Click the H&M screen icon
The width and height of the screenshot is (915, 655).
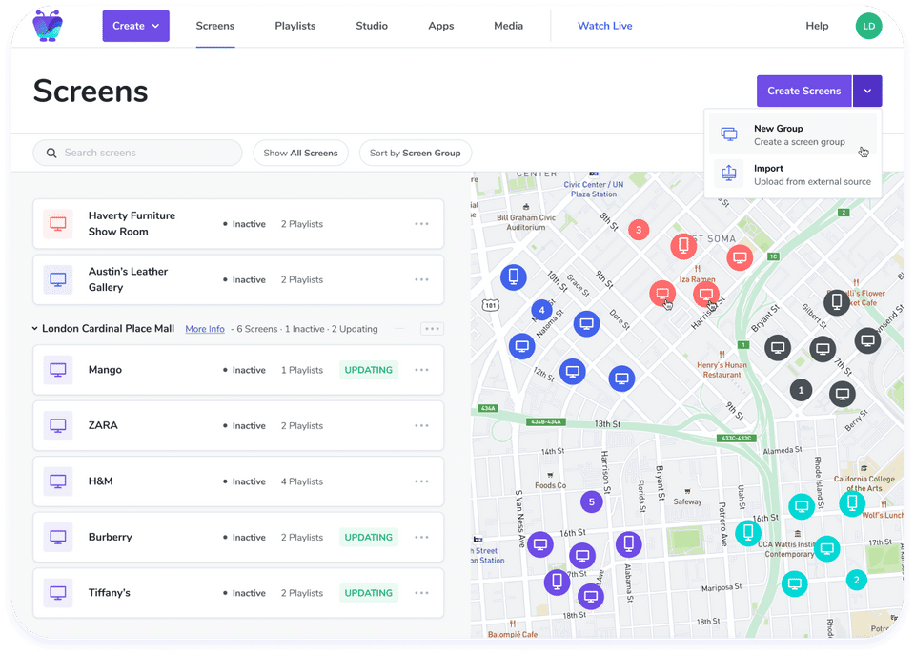point(58,481)
